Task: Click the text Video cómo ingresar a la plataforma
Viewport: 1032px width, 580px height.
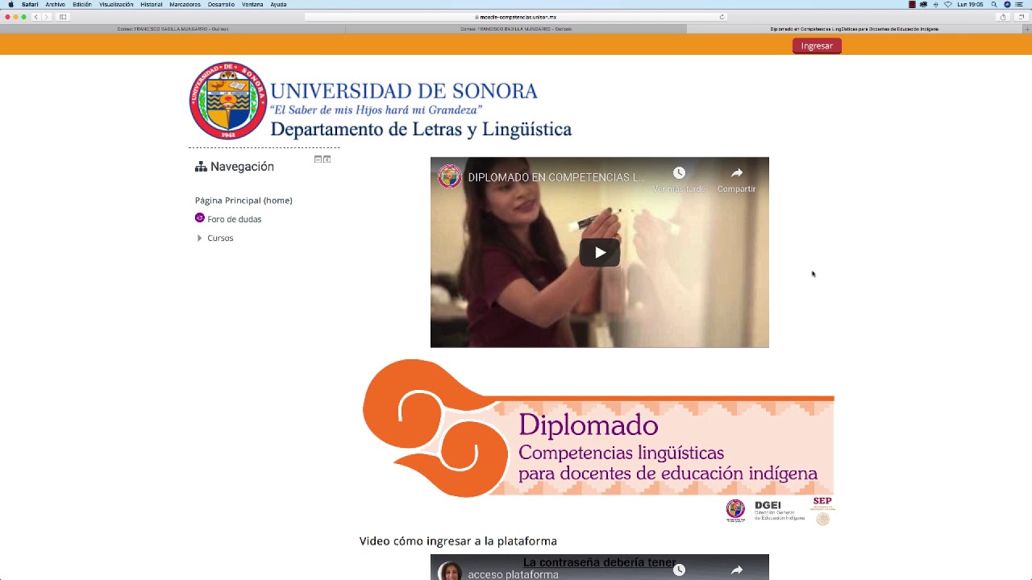Action: (x=458, y=541)
